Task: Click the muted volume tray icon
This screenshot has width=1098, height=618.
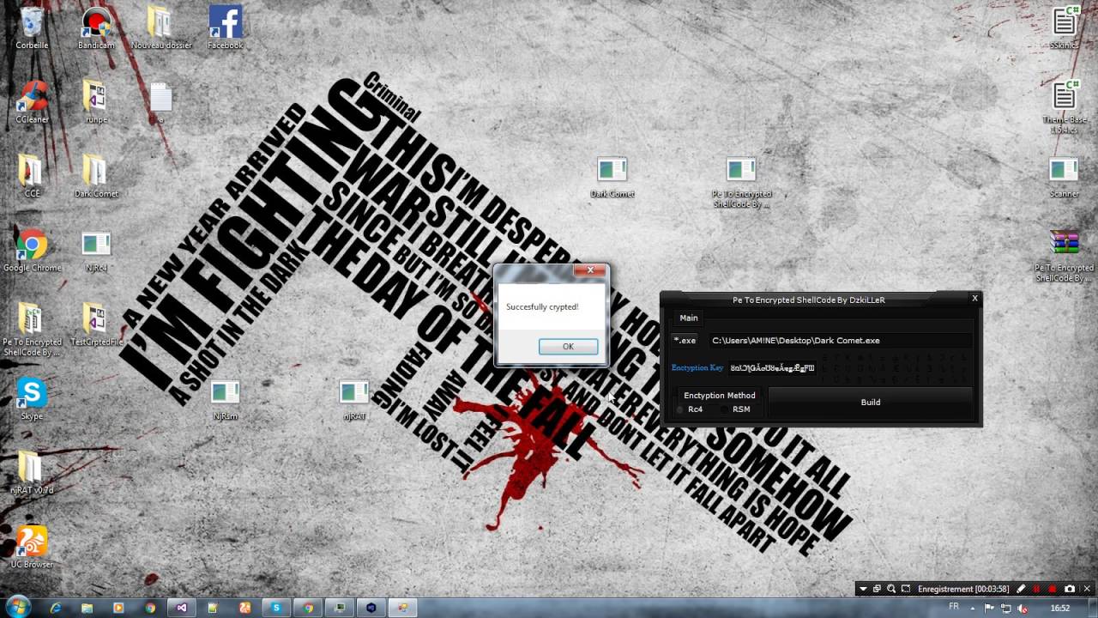Action: [1023, 608]
